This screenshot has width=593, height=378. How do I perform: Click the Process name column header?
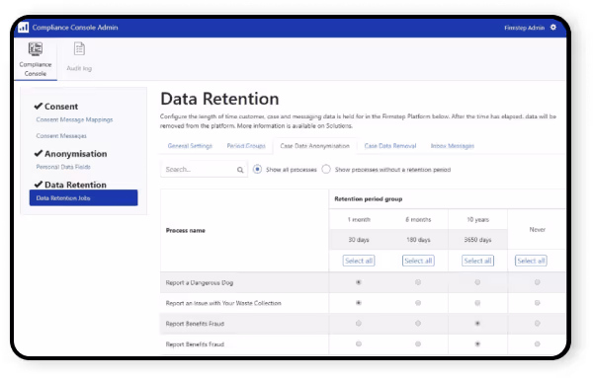point(186,230)
